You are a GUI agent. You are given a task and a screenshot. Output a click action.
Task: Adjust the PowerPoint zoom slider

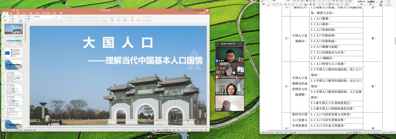[190, 130]
